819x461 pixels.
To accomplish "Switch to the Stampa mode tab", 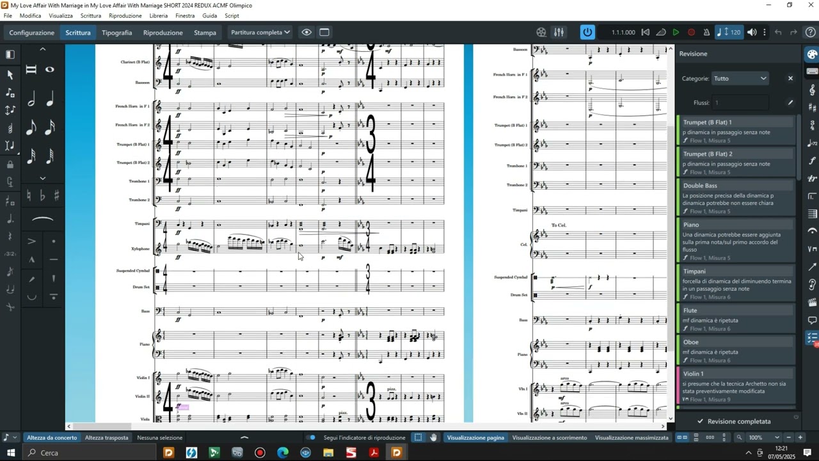I will click(x=205, y=32).
